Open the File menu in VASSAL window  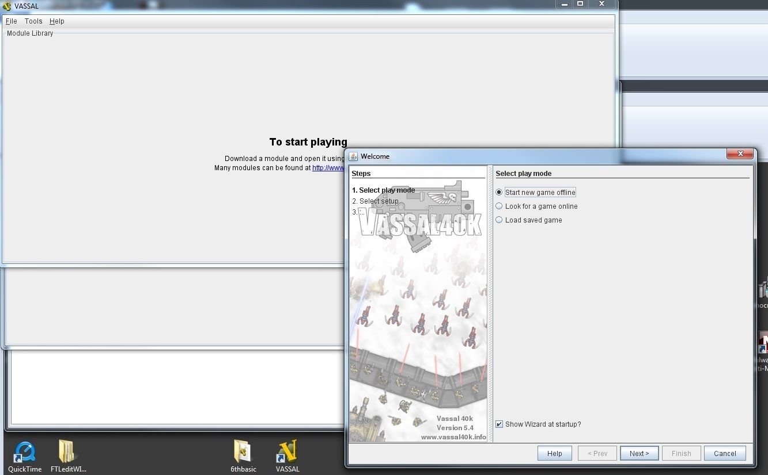(12, 21)
